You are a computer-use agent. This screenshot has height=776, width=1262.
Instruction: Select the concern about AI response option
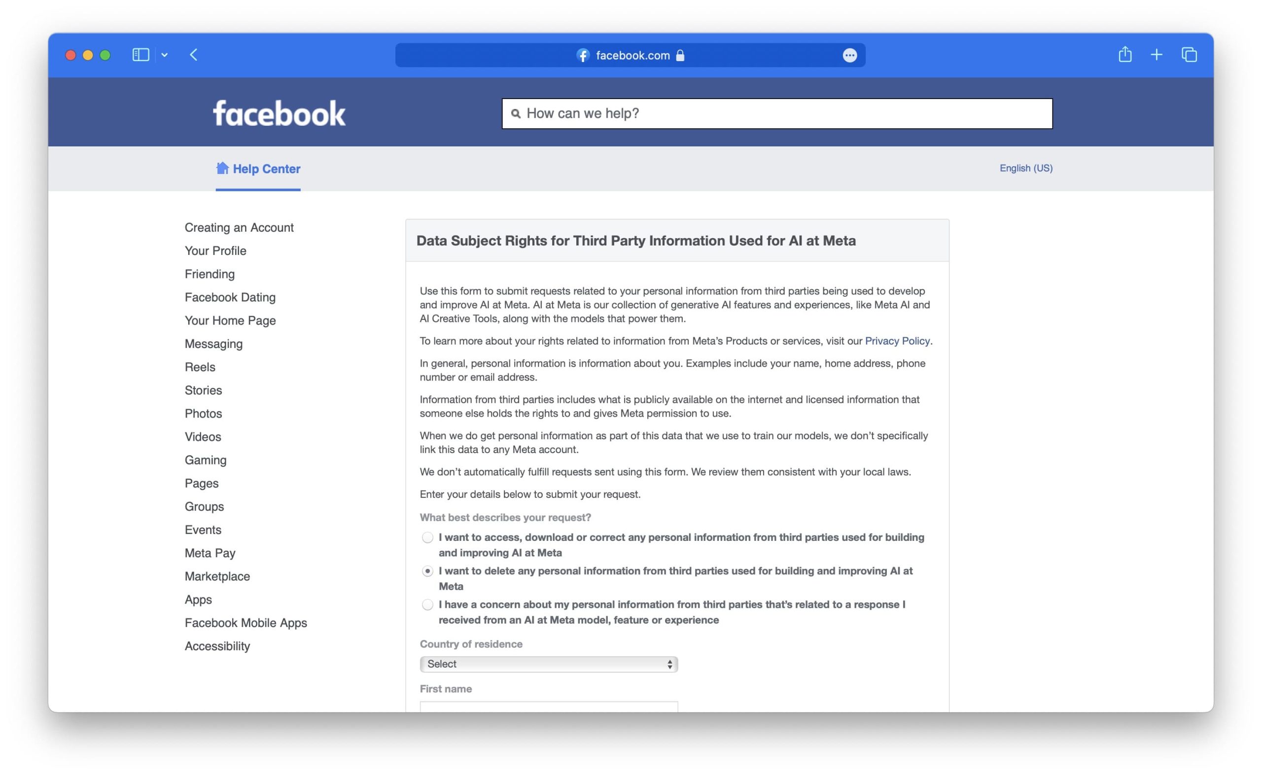(x=427, y=604)
